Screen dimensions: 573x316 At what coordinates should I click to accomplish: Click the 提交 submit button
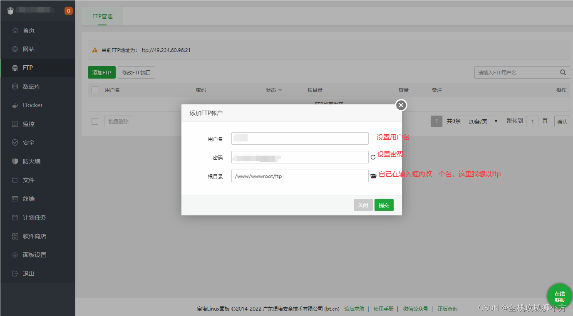384,205
